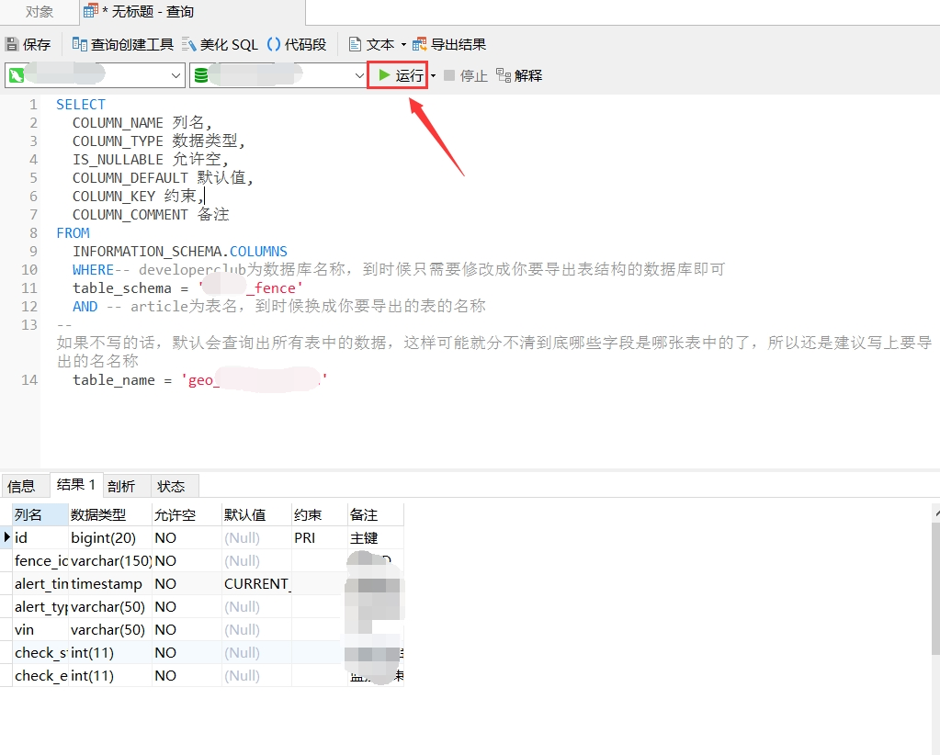The height and width of the screenshot is (755, 940).
Task: Click the Stop (停止) button
Action: tap(466, 75)
